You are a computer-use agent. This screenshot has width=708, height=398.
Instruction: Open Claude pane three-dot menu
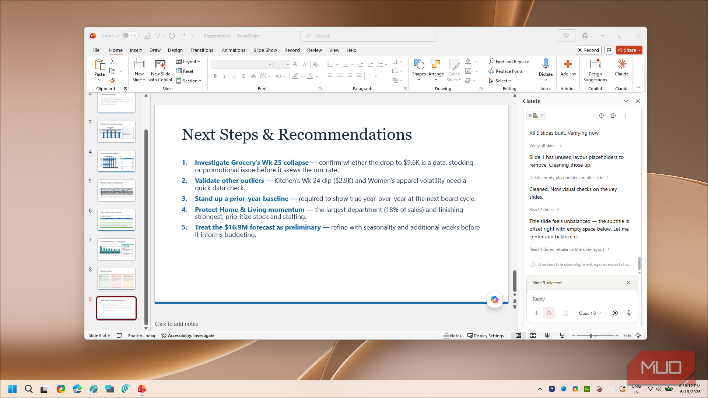pos(625,116)
